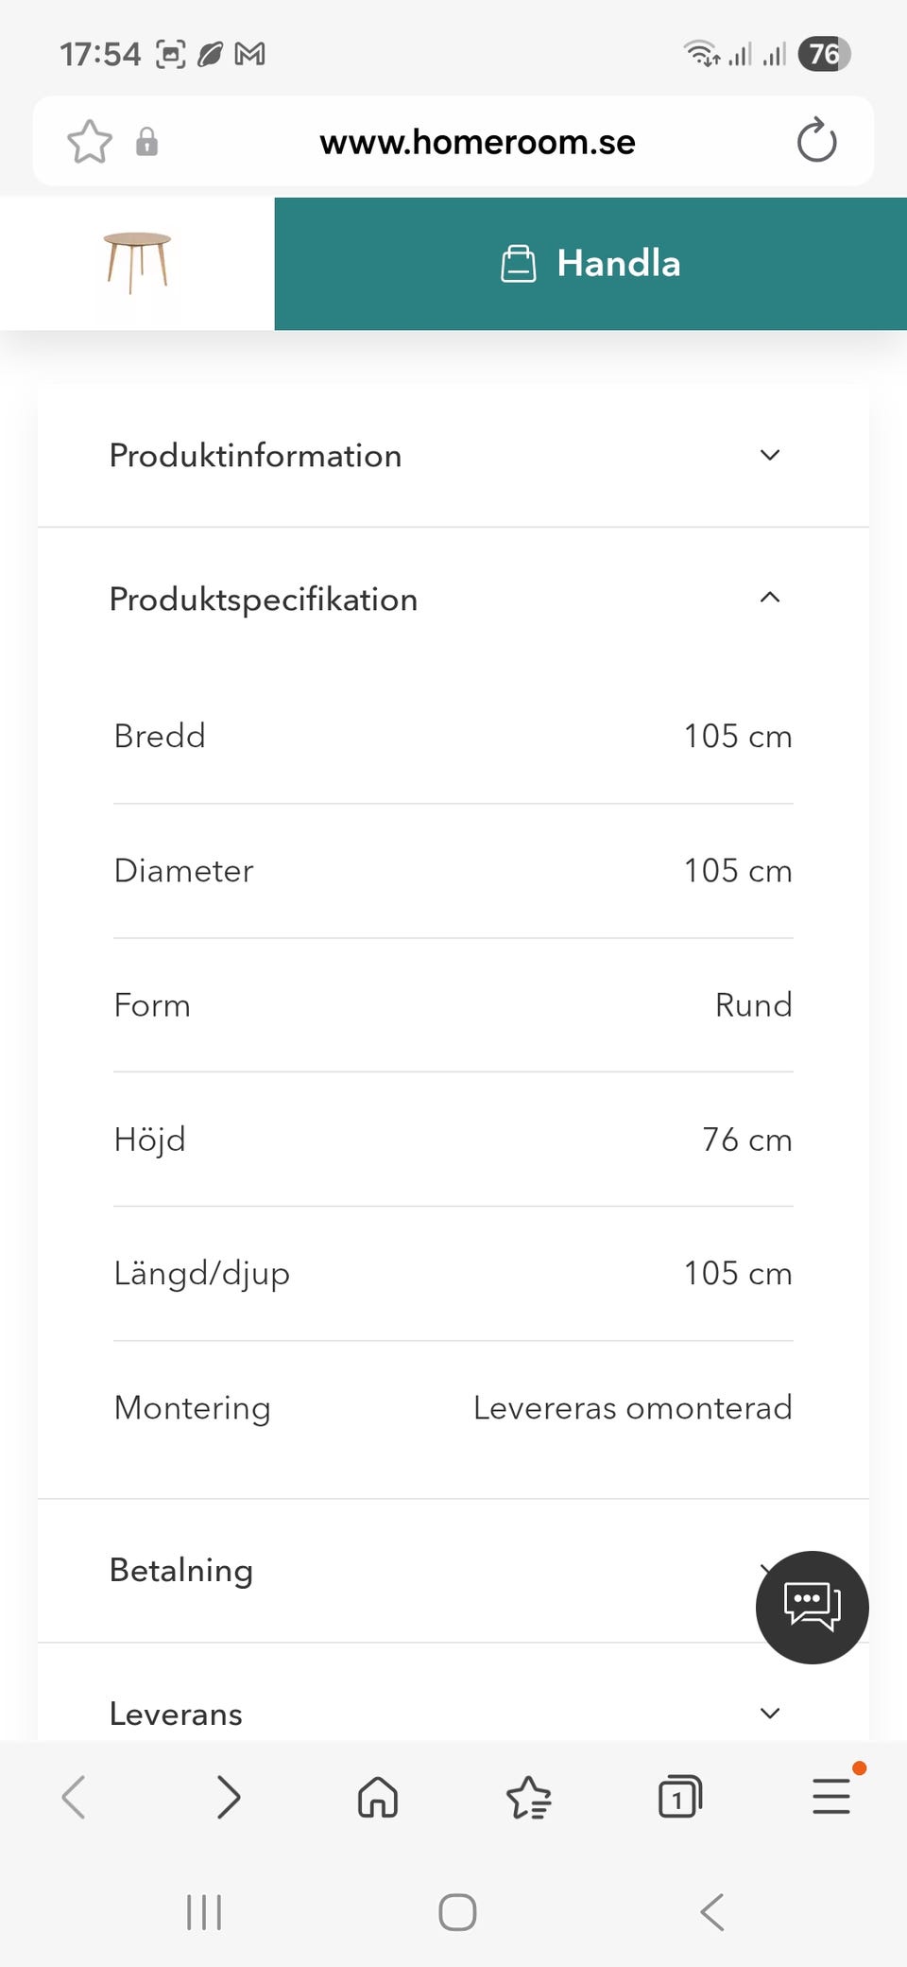Go to browser home page
This screenshot has width=907, height=1967.
[x=377, y=1797]
